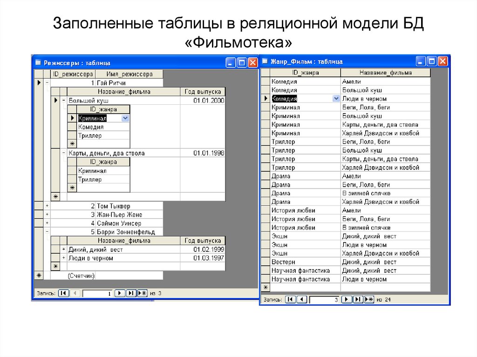Image resolution: width=477 pixels, height=357 pixels.
Task: Select record indicator arrow beside Комедия row
Action: 266,98
